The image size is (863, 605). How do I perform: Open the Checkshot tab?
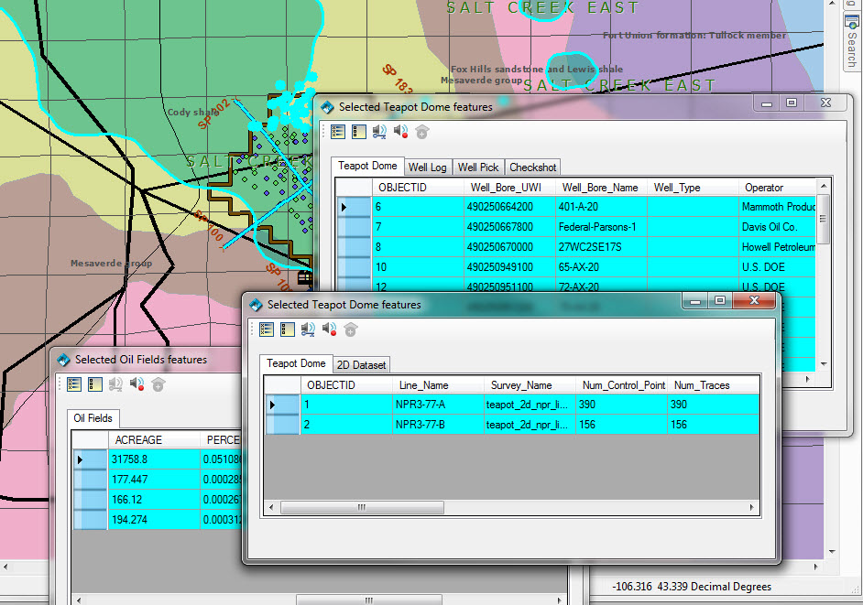coord(533,167)
